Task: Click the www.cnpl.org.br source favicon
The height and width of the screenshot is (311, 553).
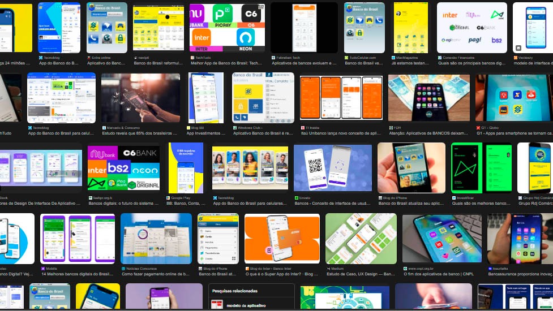Action: pyautogui.click(x=405, y=269)
